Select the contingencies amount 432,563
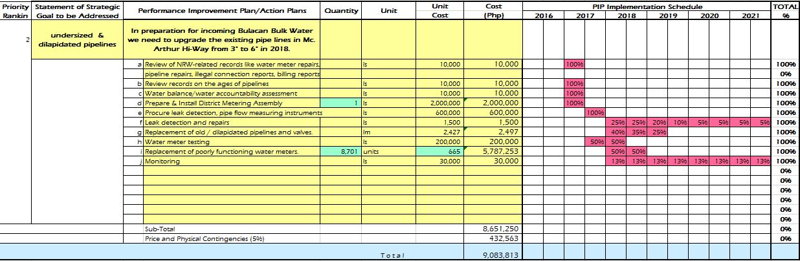The height and width of the screenshot is (261, 800). click(492, 238)
